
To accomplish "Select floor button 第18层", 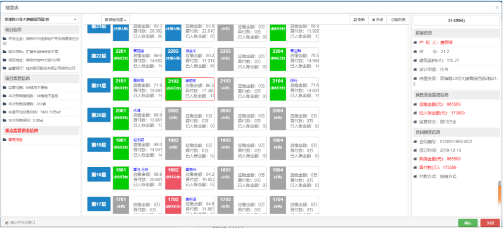I will coord(99,174).
